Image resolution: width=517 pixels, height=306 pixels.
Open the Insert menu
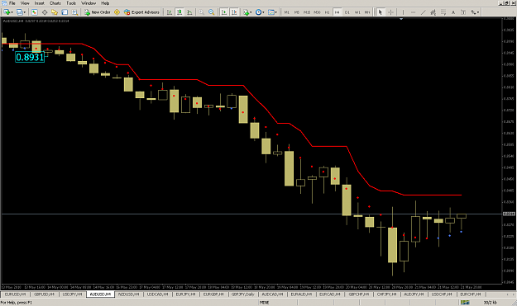point(39,3)
